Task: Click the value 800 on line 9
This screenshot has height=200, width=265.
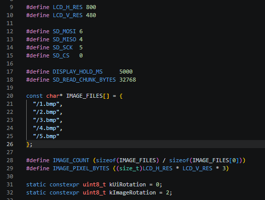Action: click(x=91, y=7)
